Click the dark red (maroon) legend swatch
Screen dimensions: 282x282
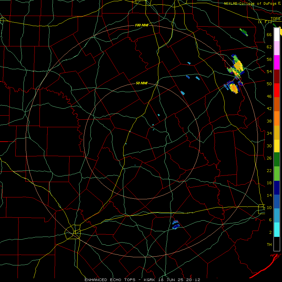277,76
